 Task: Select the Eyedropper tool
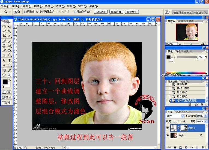pyautogui.click(x=9, y=70)
